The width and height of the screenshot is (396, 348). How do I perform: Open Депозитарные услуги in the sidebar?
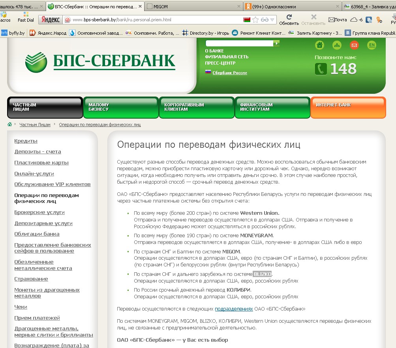(43, 223)
